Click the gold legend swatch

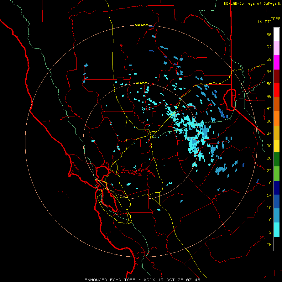pos(277,133)
